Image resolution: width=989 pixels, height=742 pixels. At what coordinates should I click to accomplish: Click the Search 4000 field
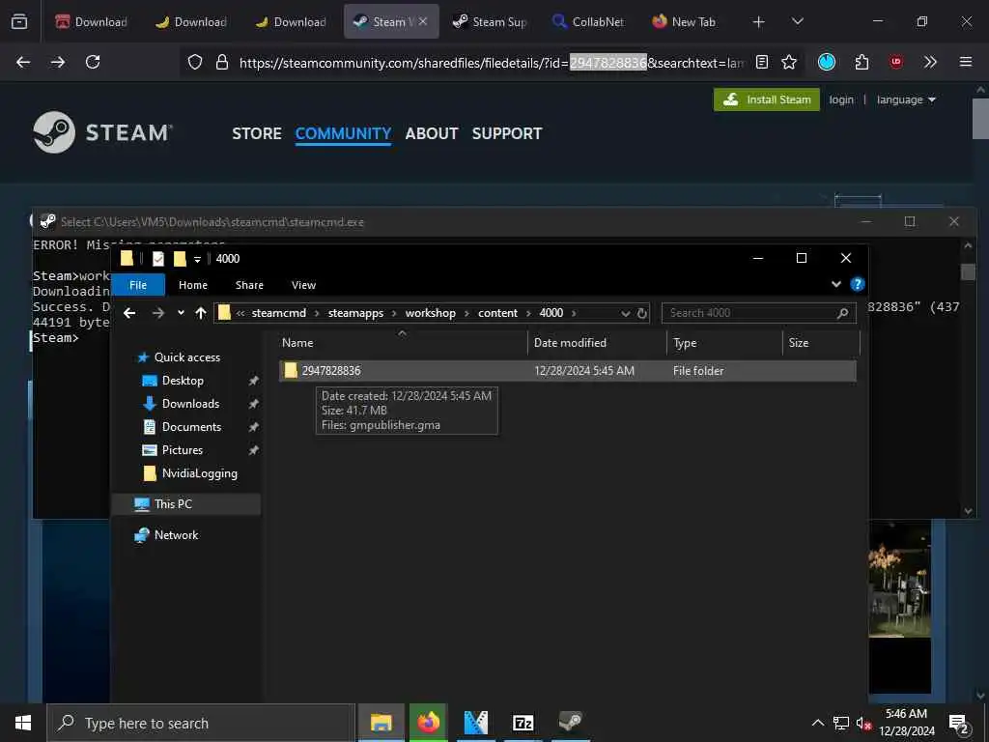coord(759,313)
